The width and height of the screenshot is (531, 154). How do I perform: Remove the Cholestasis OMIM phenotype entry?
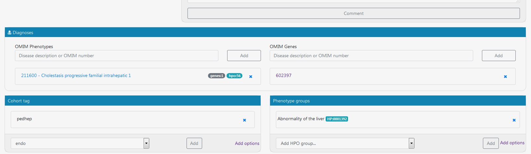tap(251, 77)
